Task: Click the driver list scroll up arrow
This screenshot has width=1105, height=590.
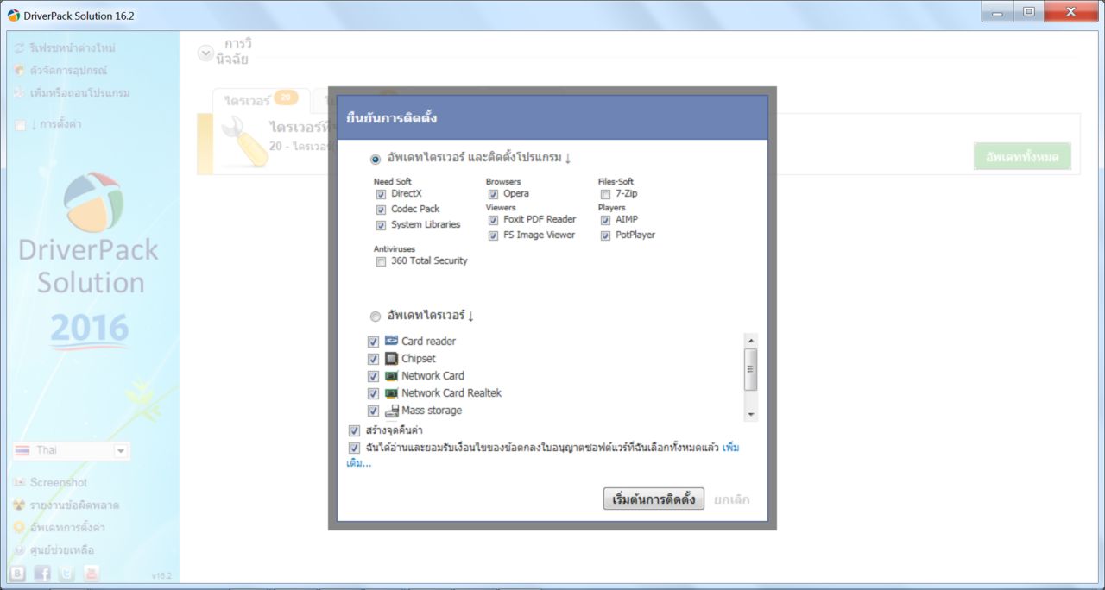Action: (750, 341)
